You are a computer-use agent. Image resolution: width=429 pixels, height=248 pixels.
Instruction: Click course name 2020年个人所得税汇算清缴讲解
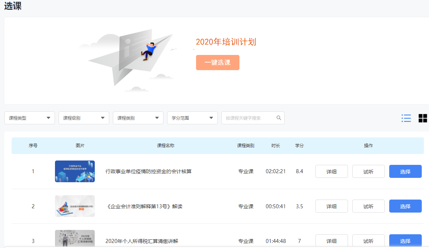[142, 241]
